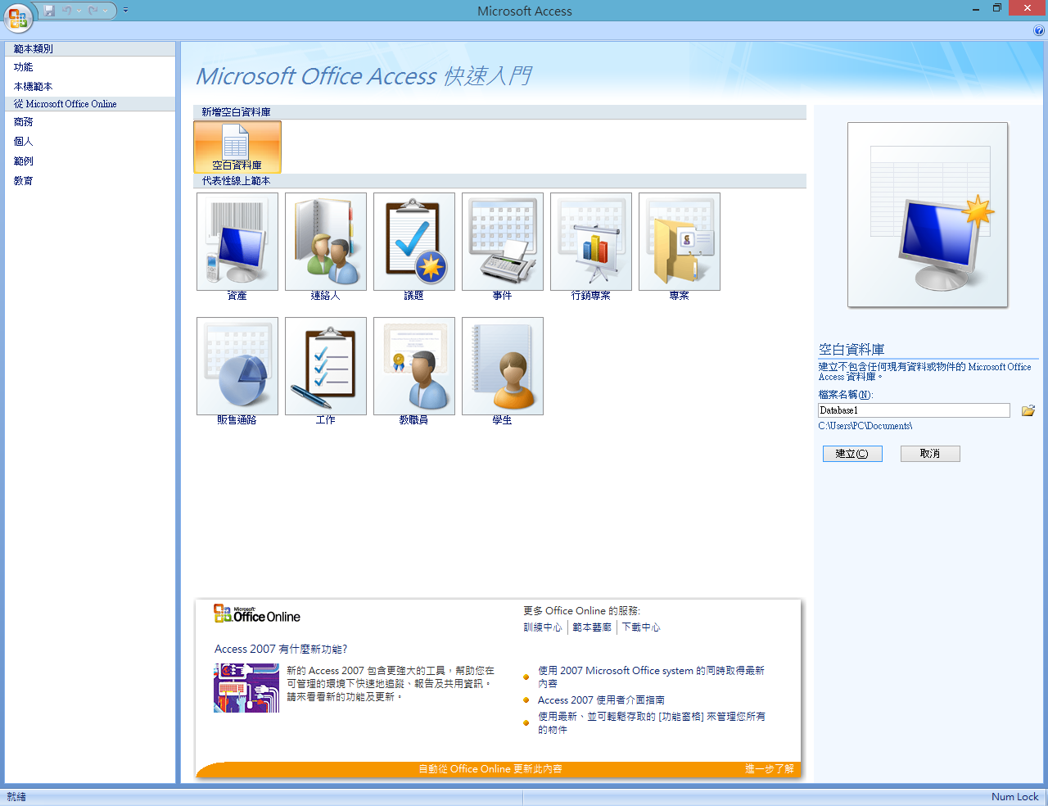The image size is (1048, 806).
Task: Select 商務 category in template list
Action: point(24,122)
